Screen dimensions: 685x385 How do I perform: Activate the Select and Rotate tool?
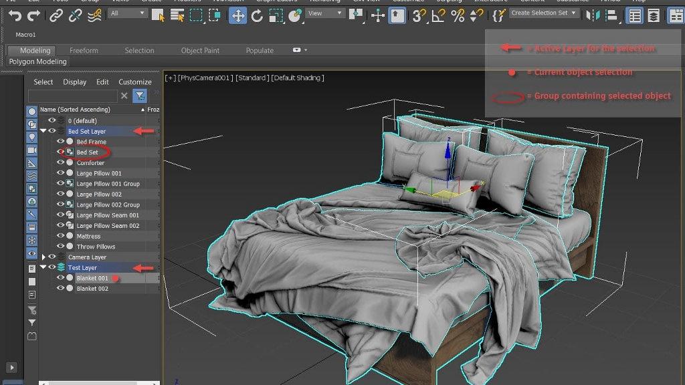[x=257, y=15]
